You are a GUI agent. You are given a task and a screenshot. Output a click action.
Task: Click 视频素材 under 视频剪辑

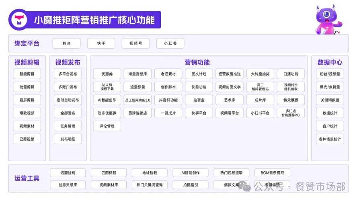click(27, 126)
